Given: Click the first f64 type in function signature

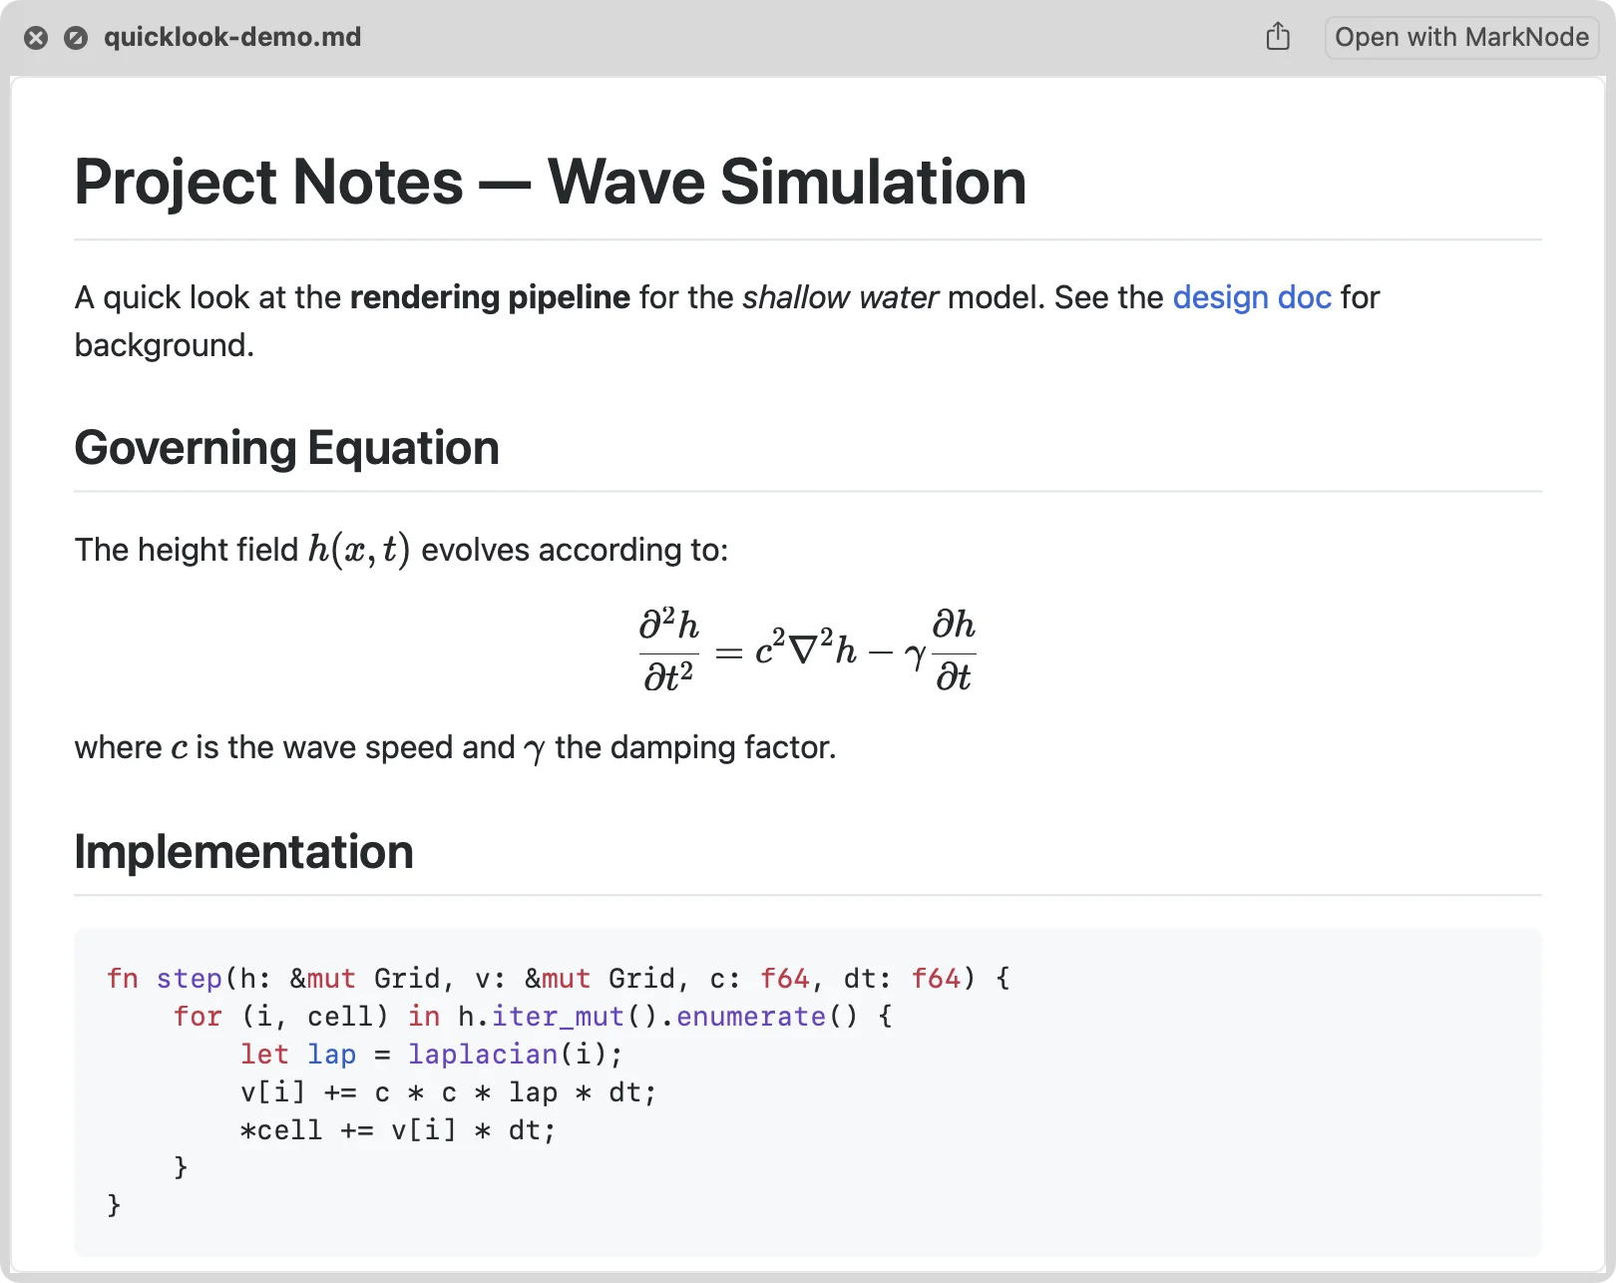Looking at the screenshot, I should coord(785,979).
